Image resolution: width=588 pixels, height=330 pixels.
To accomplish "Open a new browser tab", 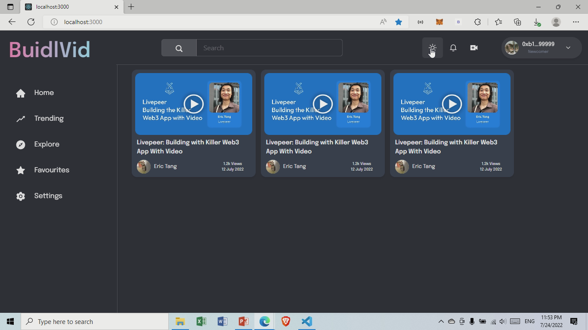I will coord(131,7).
